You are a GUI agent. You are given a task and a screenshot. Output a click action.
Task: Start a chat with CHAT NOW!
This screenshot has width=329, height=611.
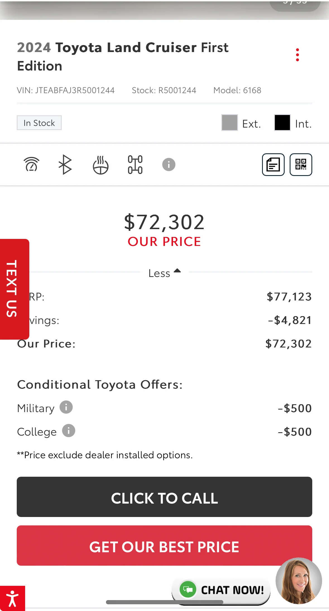tap(221, 590)
